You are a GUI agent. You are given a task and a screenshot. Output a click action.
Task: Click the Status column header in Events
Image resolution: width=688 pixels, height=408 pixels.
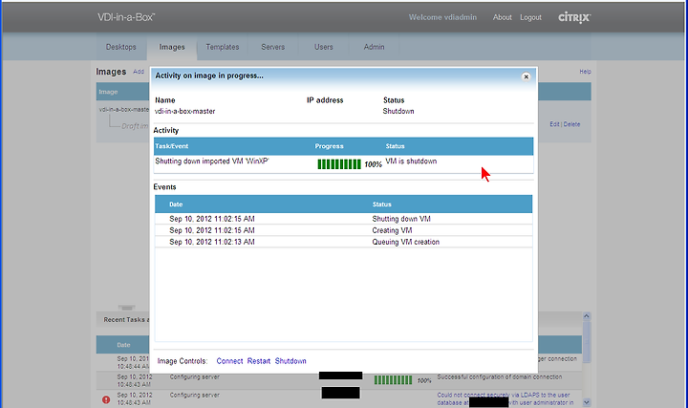pyautogui.click(x=381, y=204)
